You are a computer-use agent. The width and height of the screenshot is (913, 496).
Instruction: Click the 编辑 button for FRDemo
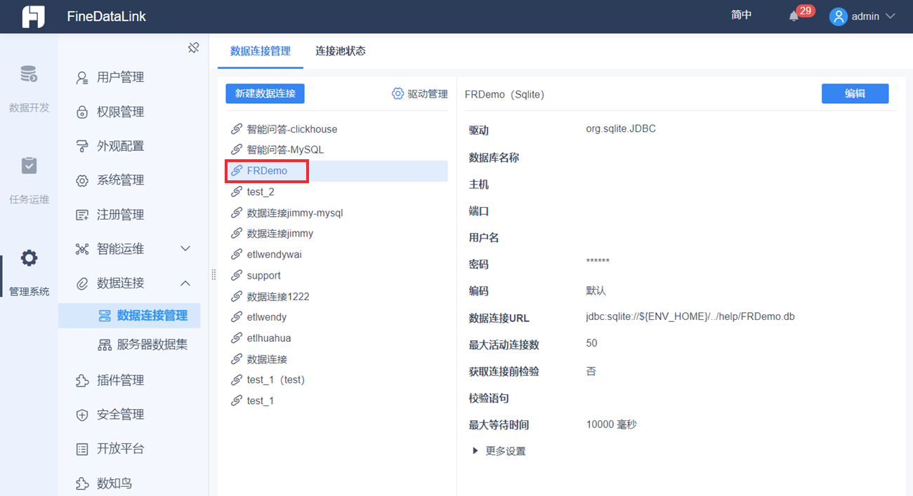click(855, 93)
